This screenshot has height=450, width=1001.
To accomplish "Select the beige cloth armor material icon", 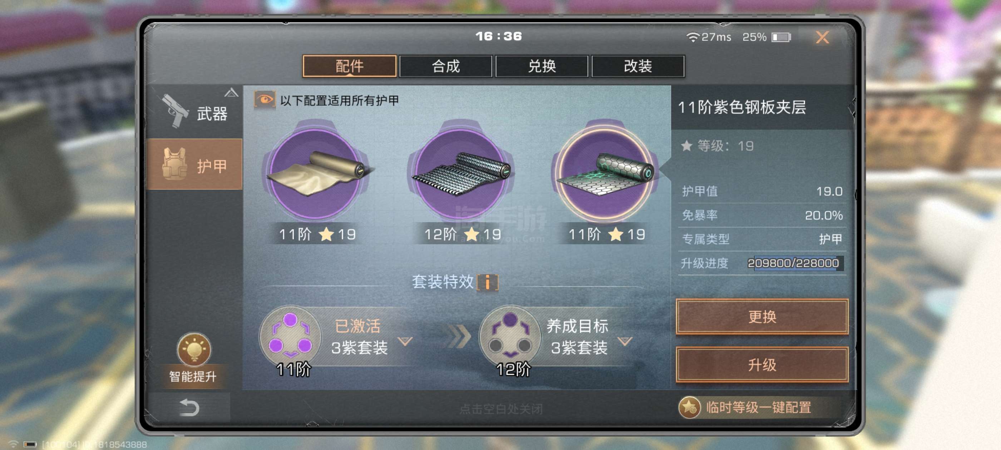I will [x=316, y=174].
